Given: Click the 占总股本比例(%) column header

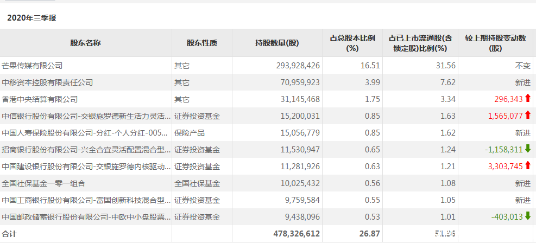Looking at the screenshot, I should 352,43.
